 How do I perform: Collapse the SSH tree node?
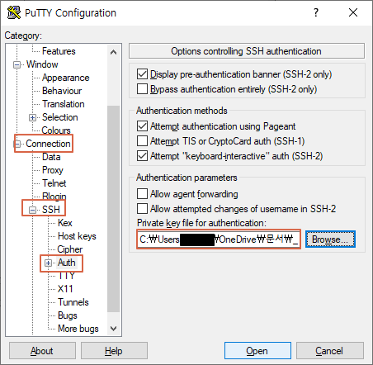(32, 210)
